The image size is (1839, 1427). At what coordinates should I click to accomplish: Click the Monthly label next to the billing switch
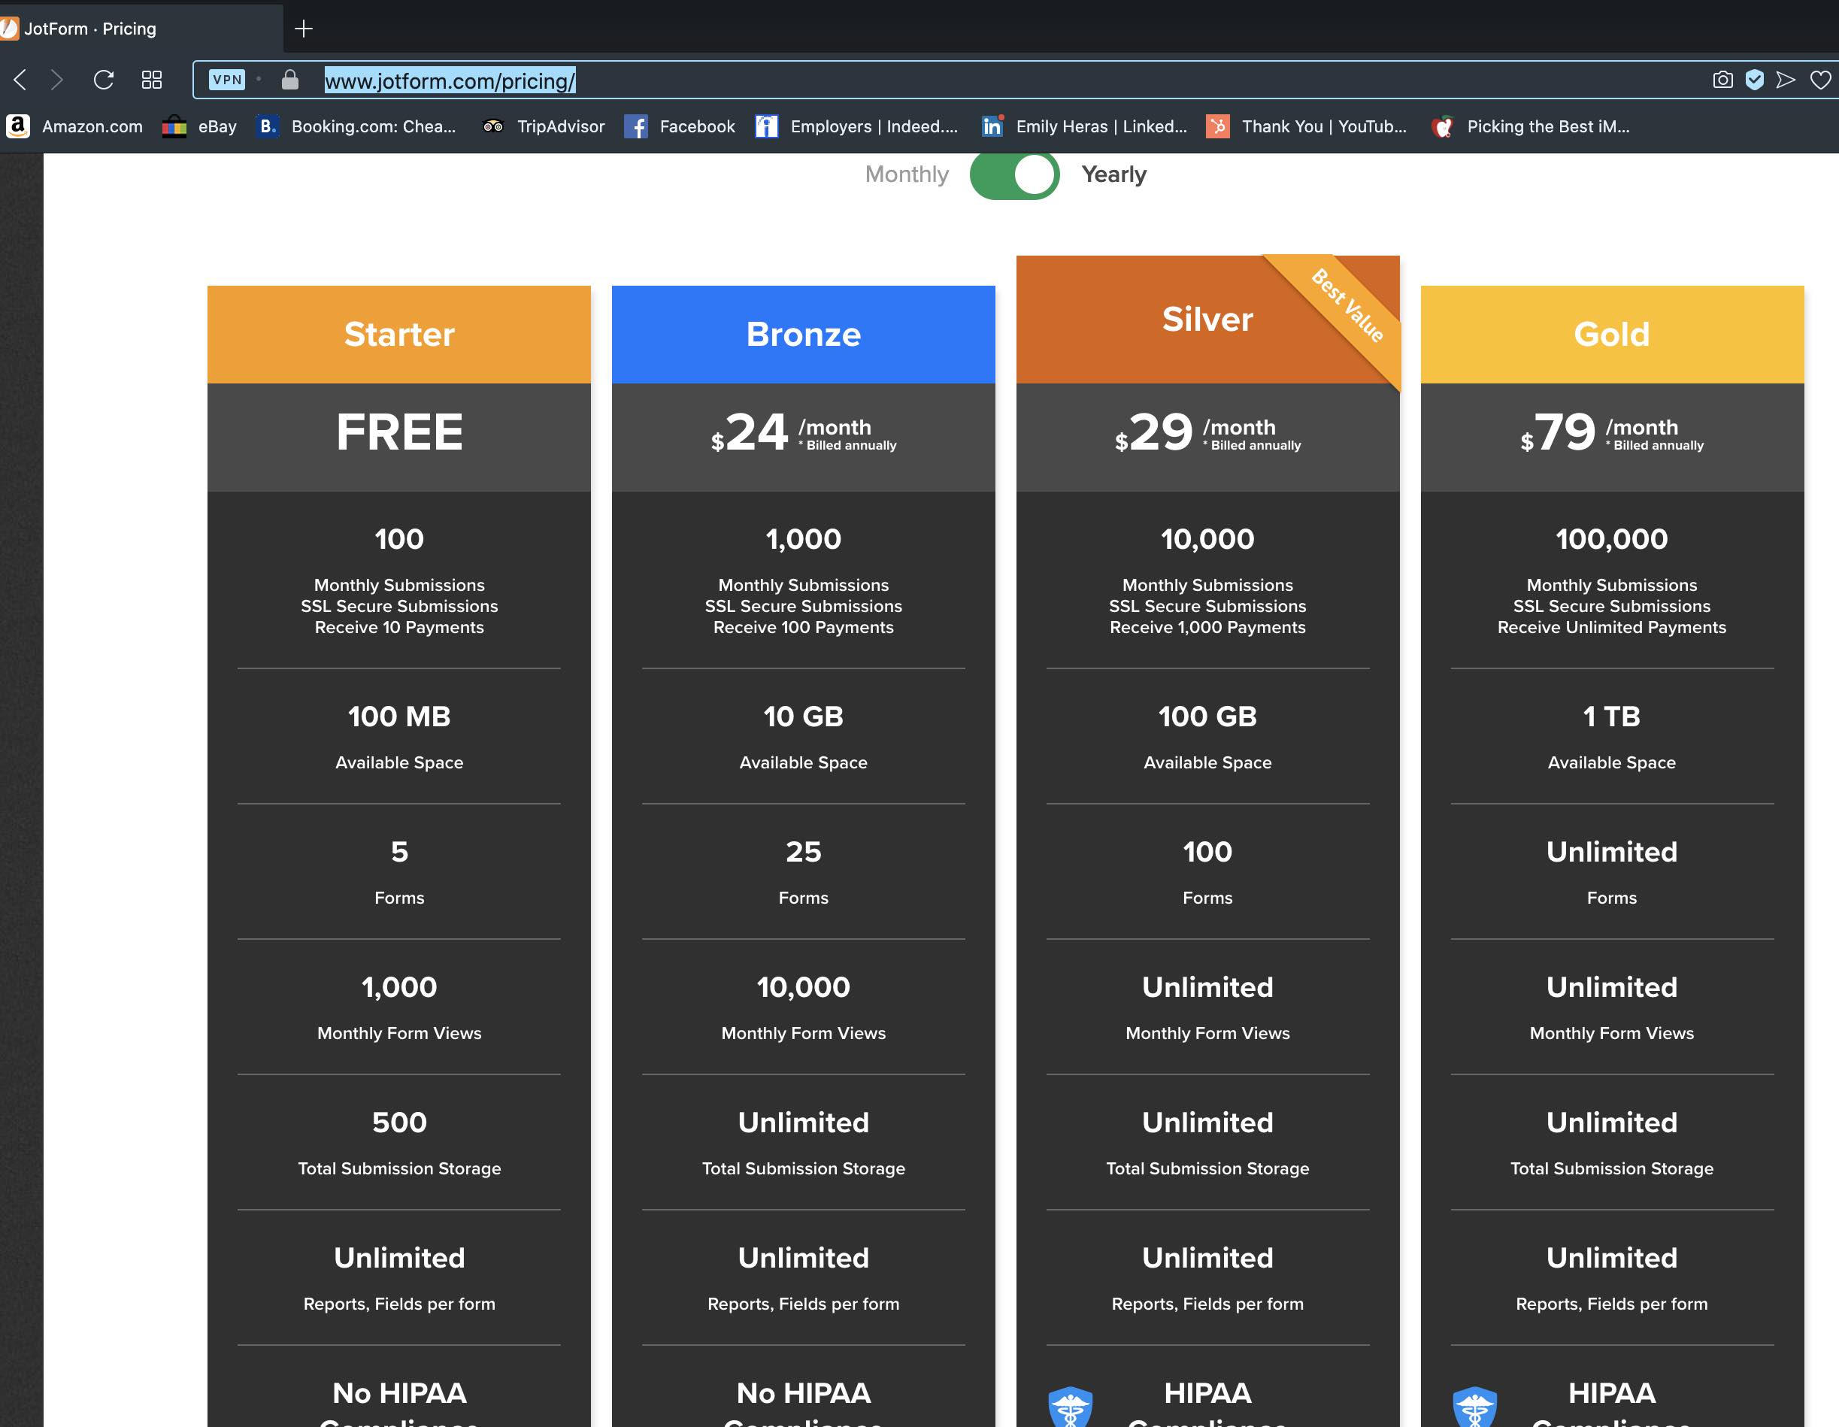(x=906, y=174)
